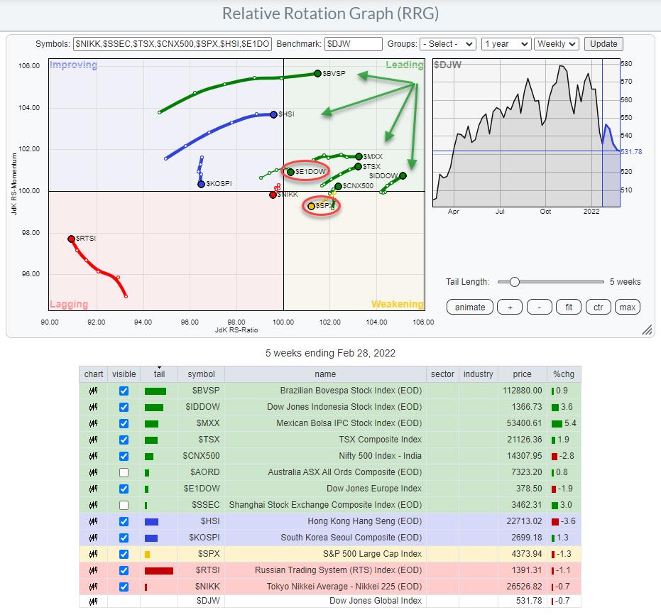Select the $BVSP marker on the RRG
This screenshot has height=615, width=661.
coord(317,73)
